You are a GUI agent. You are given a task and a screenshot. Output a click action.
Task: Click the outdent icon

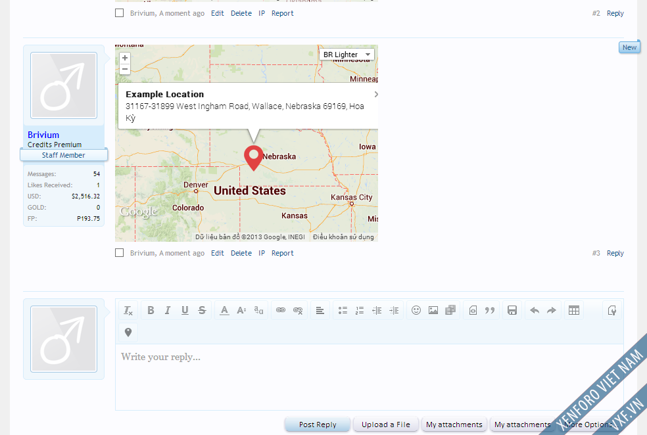click(x=377, y=310)
